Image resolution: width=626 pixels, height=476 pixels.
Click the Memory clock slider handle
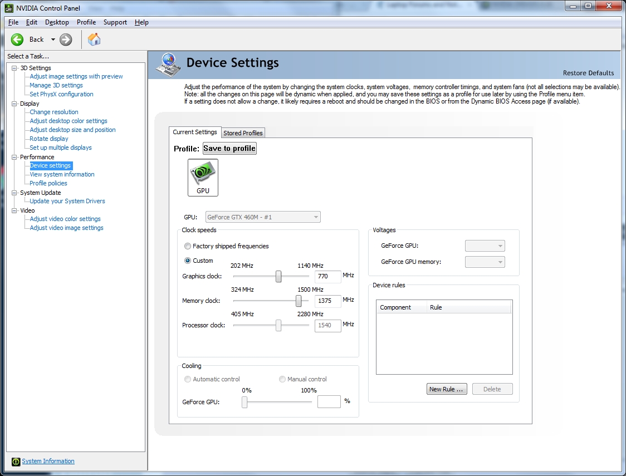298,301
